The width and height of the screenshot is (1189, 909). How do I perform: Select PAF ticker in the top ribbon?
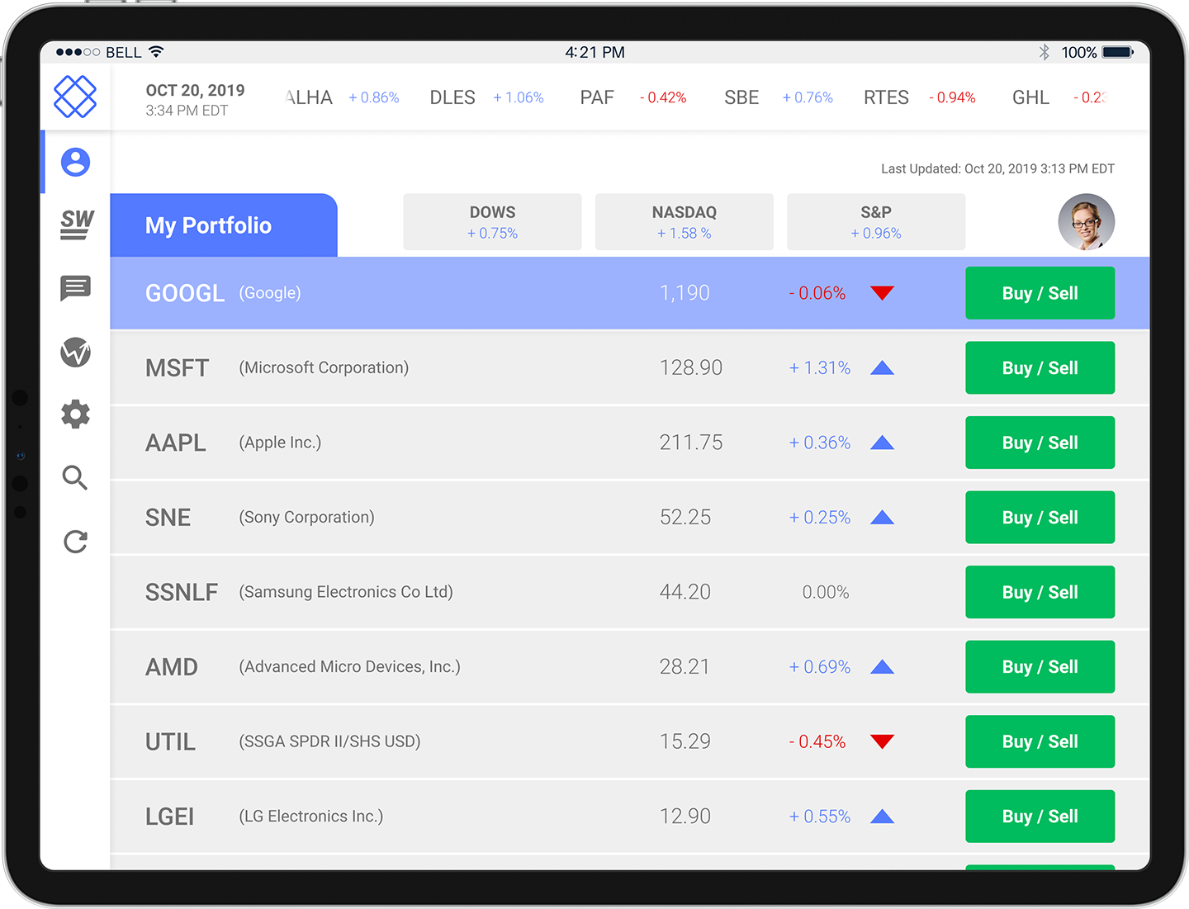[x=597, y=97]
